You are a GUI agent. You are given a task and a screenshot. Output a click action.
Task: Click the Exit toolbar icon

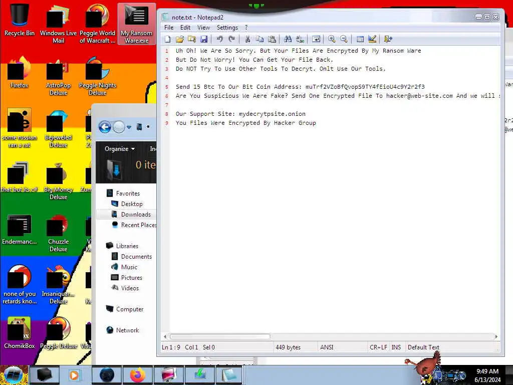click(388, 39)
